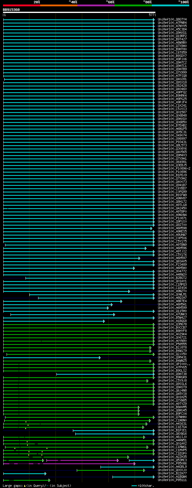Click the UniRef100_A1BQG8 label

pyautogui.click(x=172, y=321)
